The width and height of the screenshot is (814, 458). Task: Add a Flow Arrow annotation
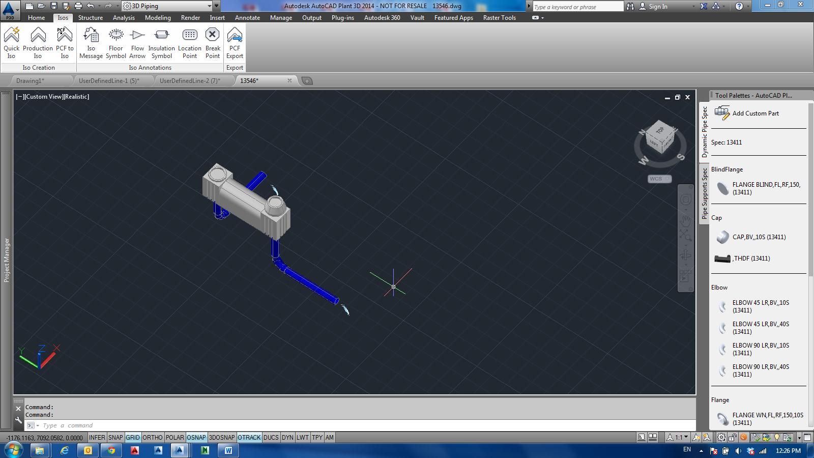click(x=137, y=43)
